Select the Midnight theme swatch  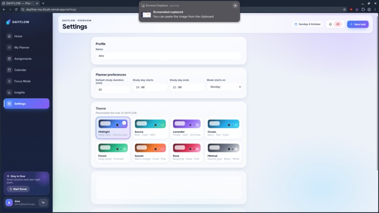click(113, 128)
